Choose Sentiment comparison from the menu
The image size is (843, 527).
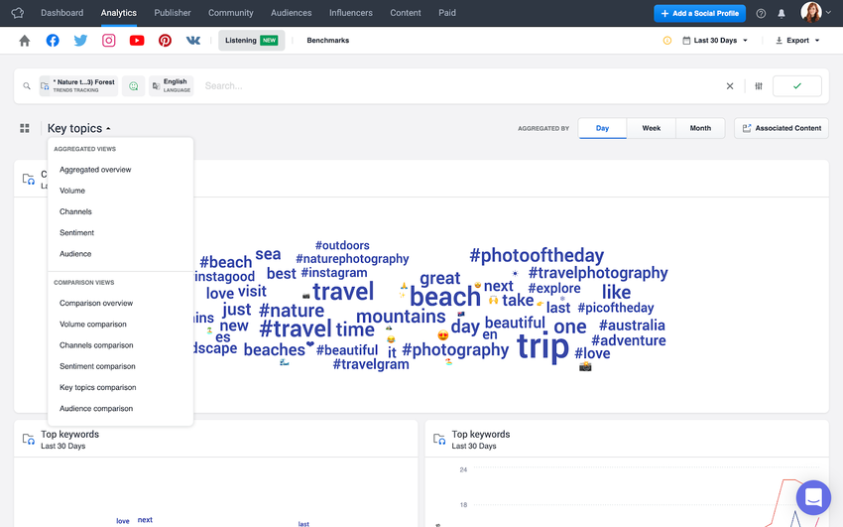coord(97,366)
